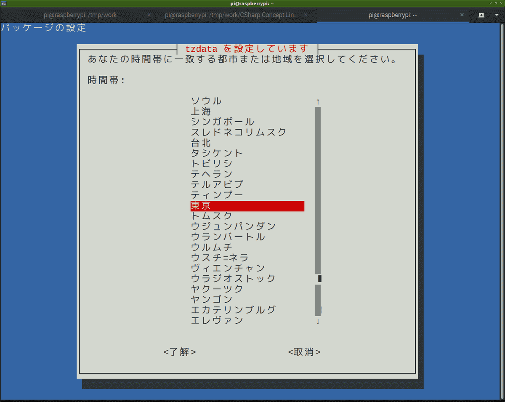This screenshot has width=505, height=402.
Task: Choose エカテリンブルグ from the list
Action: point(234,310)
